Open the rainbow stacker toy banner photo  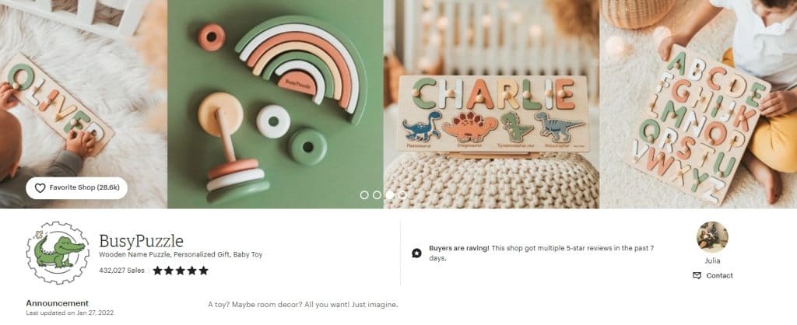tap(275, 104)
